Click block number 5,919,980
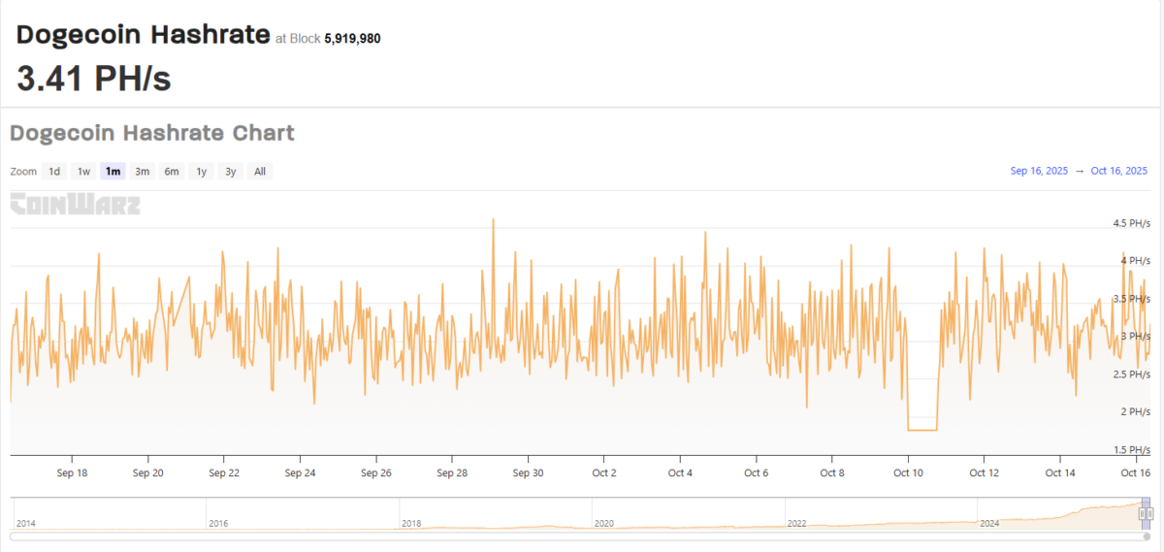The height and width of the screenshot is (552, 1164). click(352, 39)
